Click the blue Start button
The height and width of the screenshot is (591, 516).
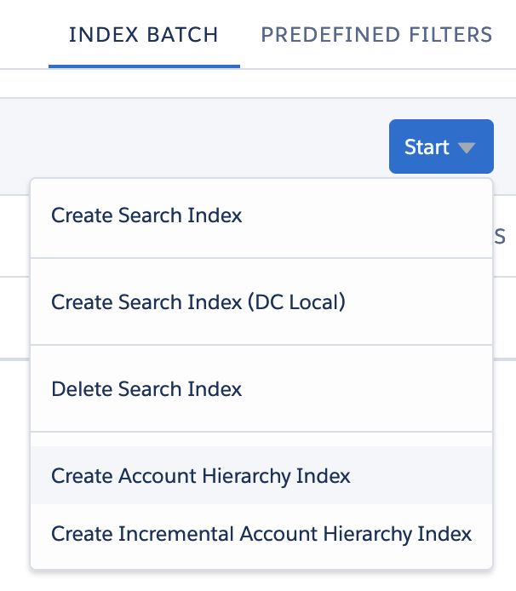point(441,146)
